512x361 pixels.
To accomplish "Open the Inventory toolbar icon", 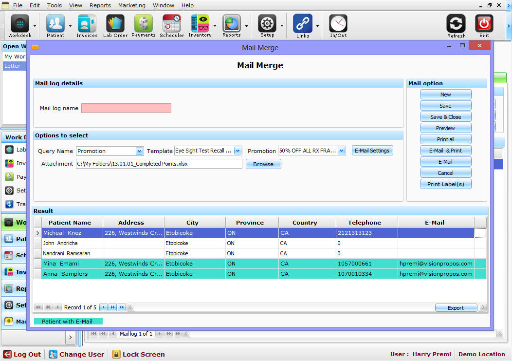I will 200,24.
